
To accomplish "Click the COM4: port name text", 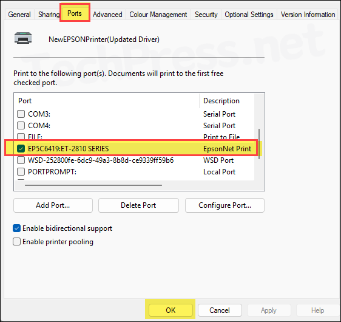I will (39, 126).
